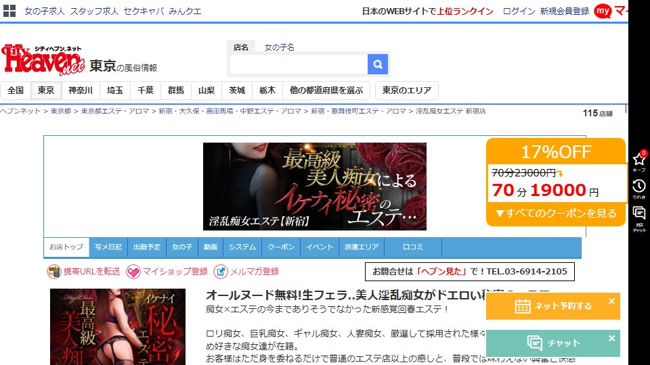Open 他の都道府県を選ぶ selector

coord(326,90)
